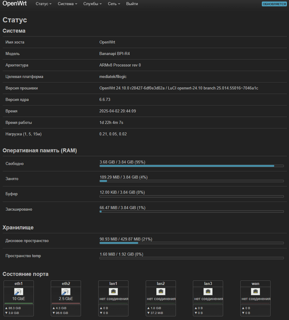The image size is (289, 320).
Task: Toggle the ОБНОВЛЯЕТСЯ refresh badge
Action: pyautogui.click(x=274, y=4)
